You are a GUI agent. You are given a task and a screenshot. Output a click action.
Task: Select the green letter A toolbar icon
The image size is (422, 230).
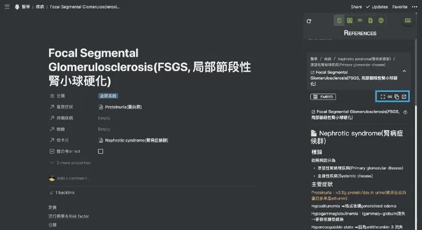pyautogui.click(x=350, y=20)
